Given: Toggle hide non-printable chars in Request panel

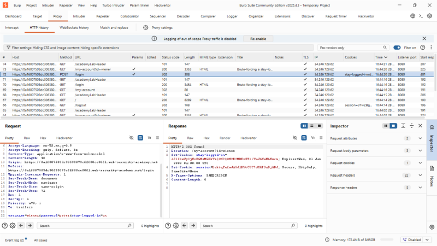Looking at the screenshot, I should coord(131,138).
